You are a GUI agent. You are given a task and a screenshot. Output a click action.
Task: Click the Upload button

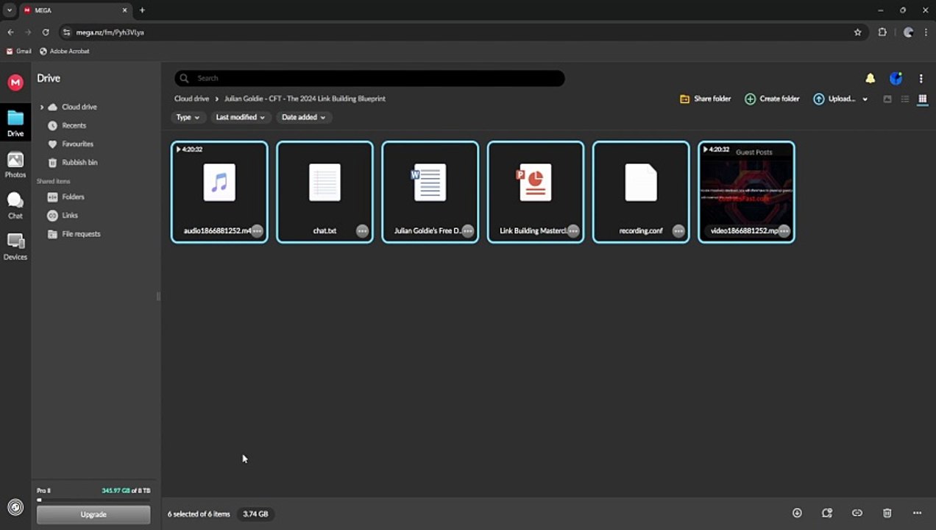pos(834,99)
